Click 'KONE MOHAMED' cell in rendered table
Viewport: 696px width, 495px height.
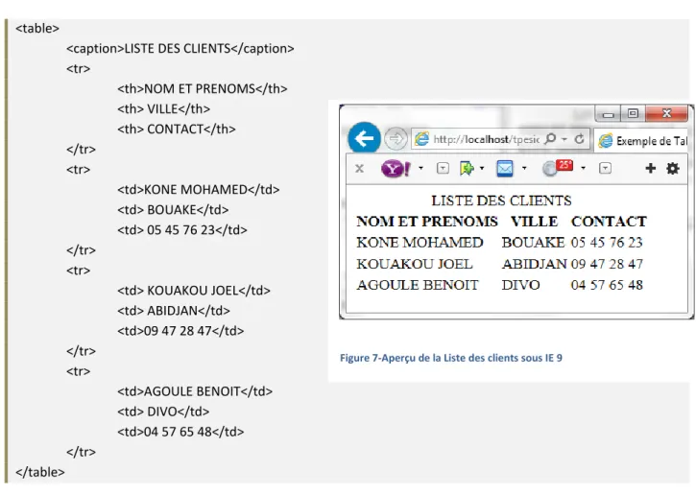420,243
